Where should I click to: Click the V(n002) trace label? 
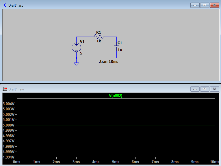coord(116,96)
